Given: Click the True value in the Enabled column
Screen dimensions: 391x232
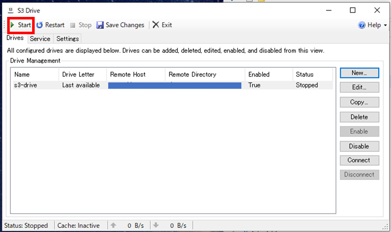Looking at the screenshot, I should point(254,85).
